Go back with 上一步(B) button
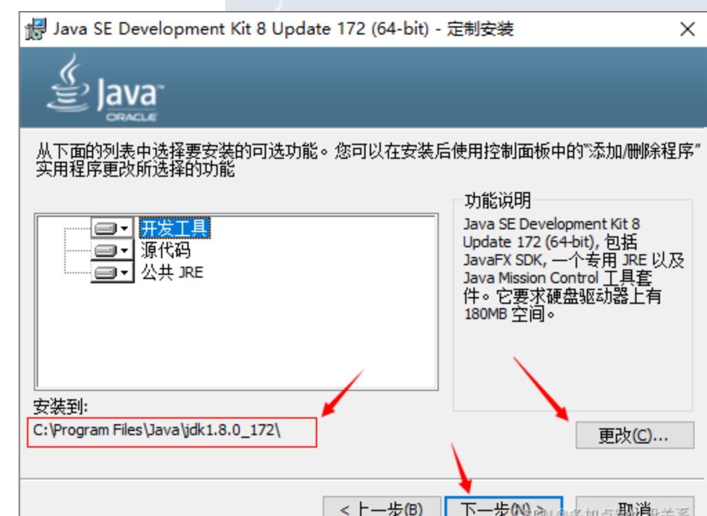Viewport: 707px width, 516px height. (x=382, y=506)
